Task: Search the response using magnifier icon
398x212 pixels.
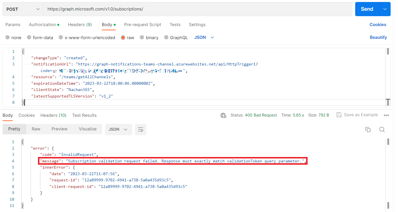Action: coord(382,130)
